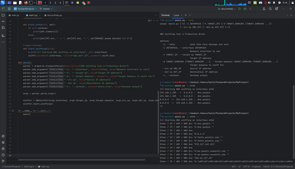Screen dimensions: 295x169
Task: Open terminal panel options menu
Action: pyautogui.click(x=287, y=15)
